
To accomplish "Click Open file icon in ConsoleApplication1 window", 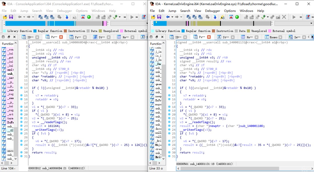I will (5, 17).
